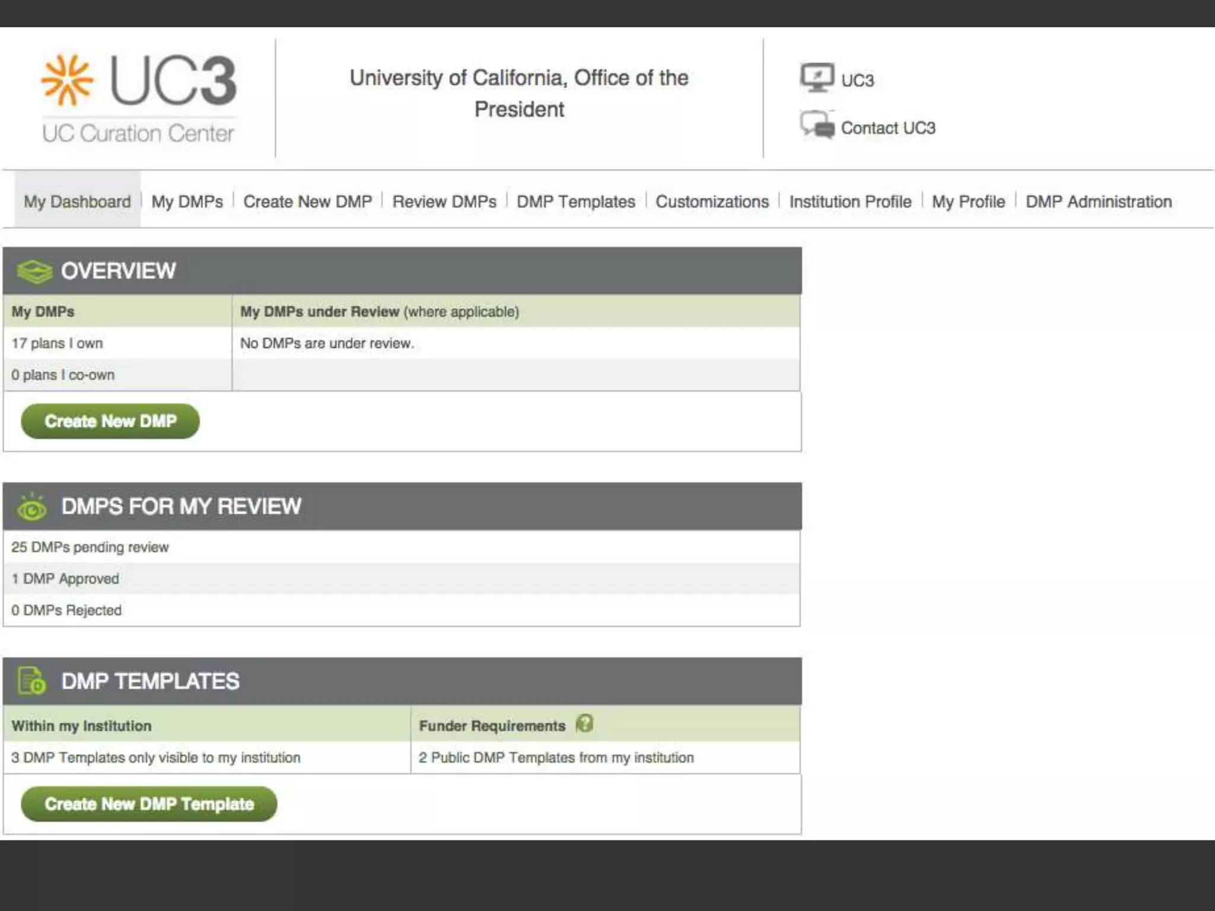Open the My Dashboard tab
The height and width of the screenshot is (911, 1215).
(77, 202)
